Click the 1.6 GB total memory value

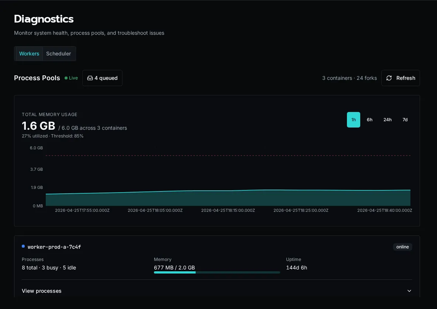point(38,126)
